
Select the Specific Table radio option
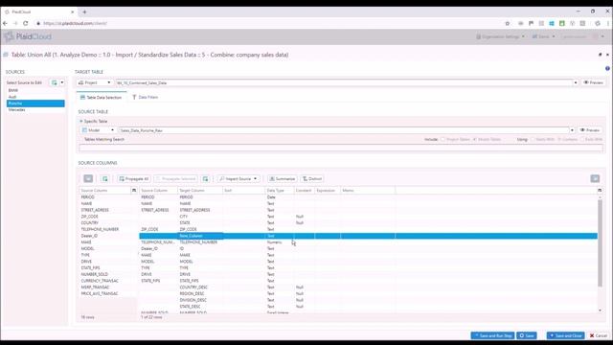pos(81,122)
